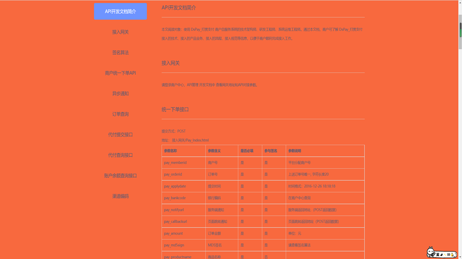Click the 请登录商户中心 instruction paragraph
This screenshot has height=259, width=462.
click(210, 85)
